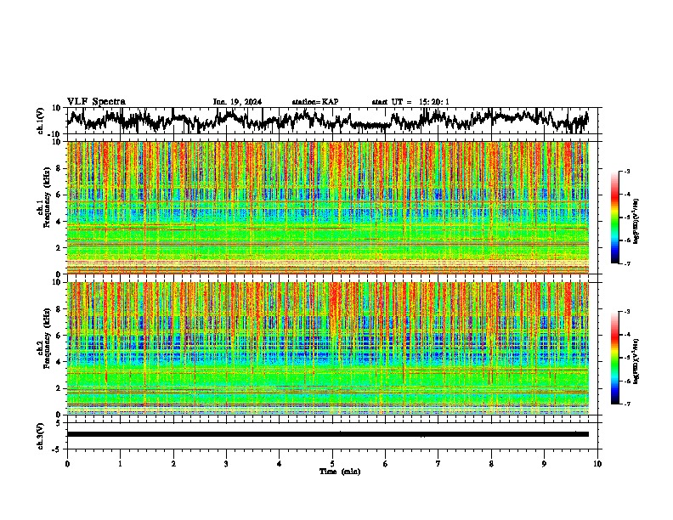Click the 4 minute tick label
Image resolution: width=673 pixels, height=520 pixels.
point(280,464)
